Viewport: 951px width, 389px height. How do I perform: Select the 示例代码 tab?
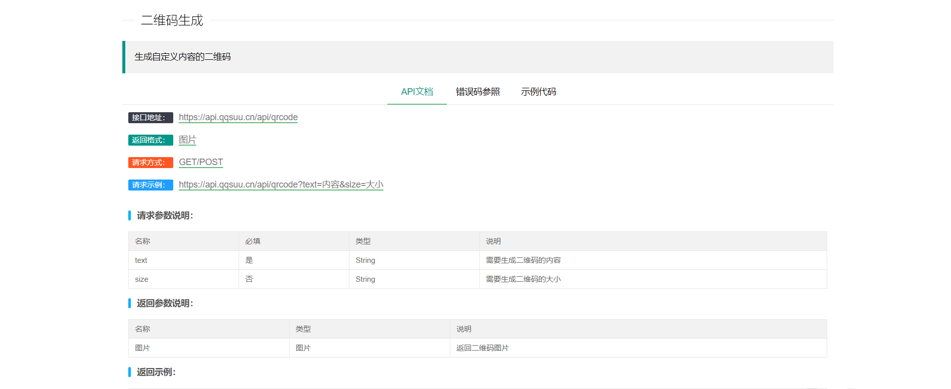(x=538, y=92)
